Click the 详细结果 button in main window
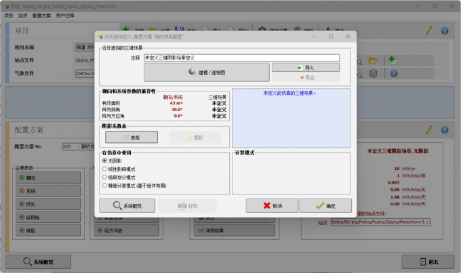This screenshot has height=273, width=461. point(235,230)
